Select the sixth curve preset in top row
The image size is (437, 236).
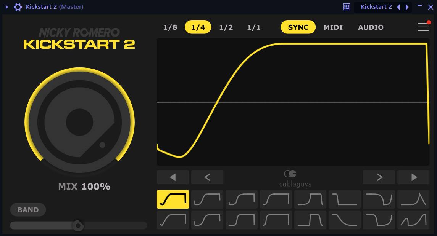345,199
